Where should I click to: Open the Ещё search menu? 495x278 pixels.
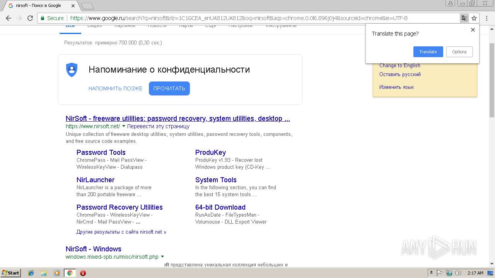211,26
